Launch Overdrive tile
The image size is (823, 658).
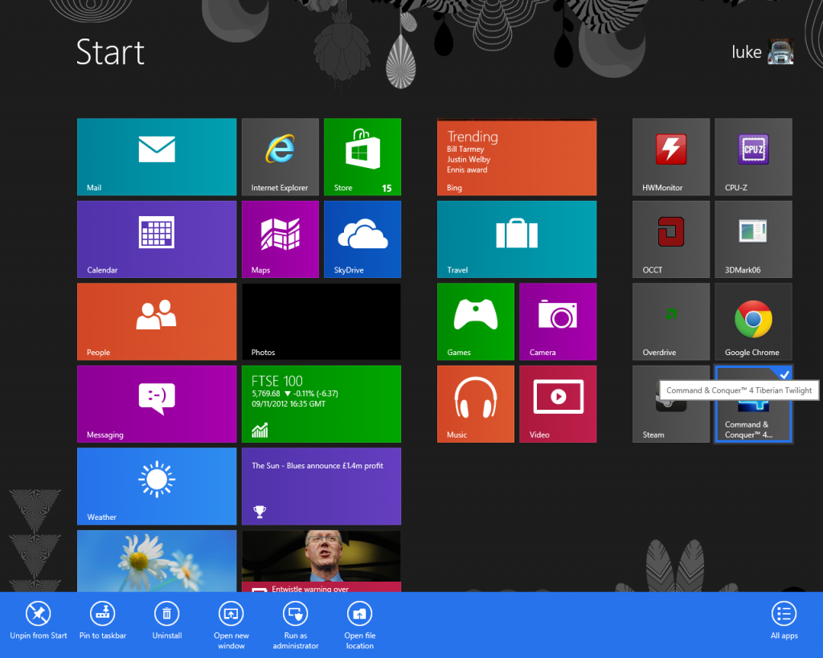pos(671,321)
